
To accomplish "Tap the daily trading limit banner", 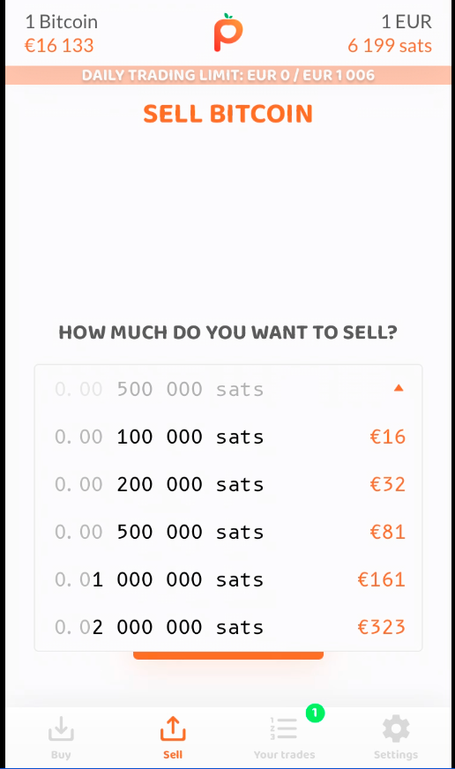I will point(228,75).
